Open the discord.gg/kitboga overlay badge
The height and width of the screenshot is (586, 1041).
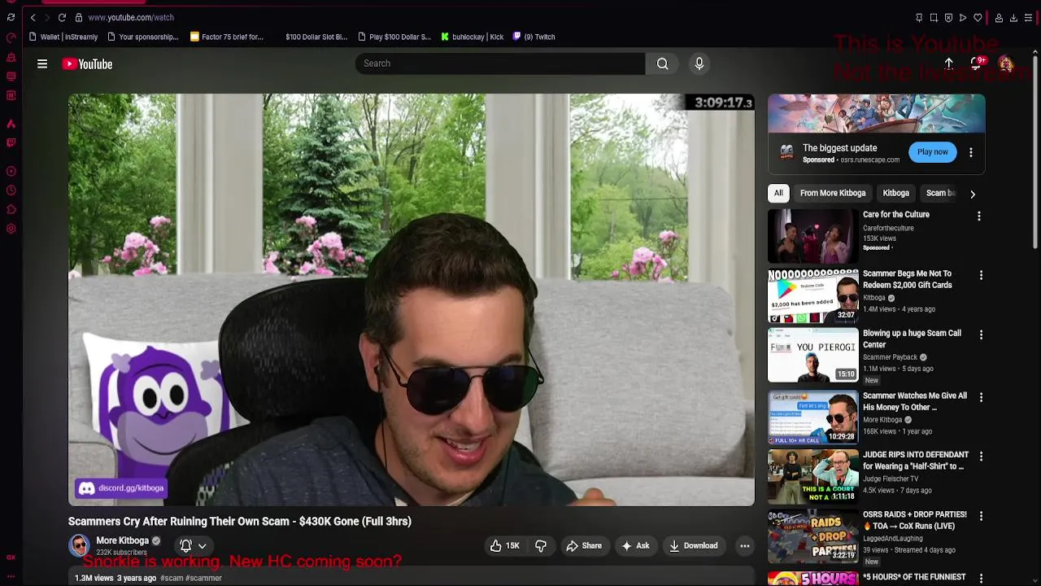120,488
